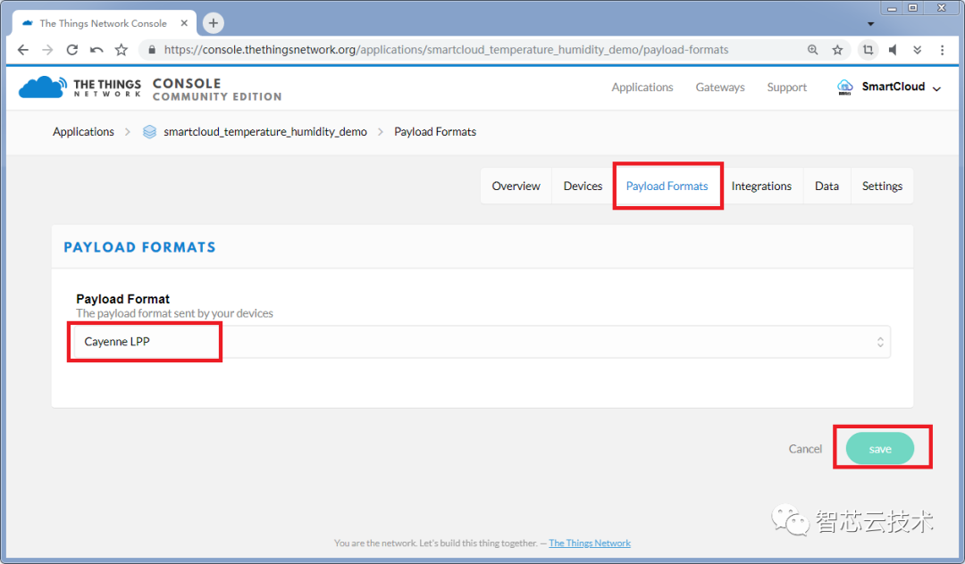Click the Payload Formats breadcrumb
Image resolution: width=965 pixels, height=564 pixels.
[x=435, y=131]
